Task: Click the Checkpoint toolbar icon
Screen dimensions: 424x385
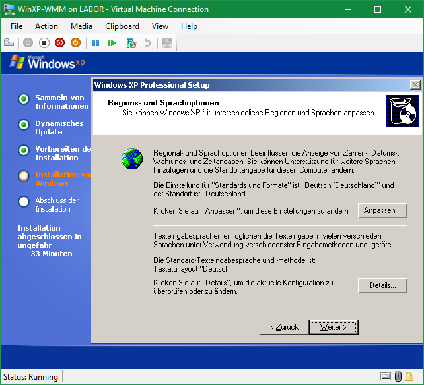Action: (x=131, y=43)
